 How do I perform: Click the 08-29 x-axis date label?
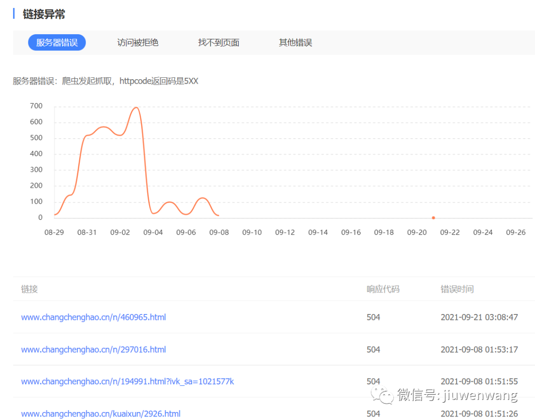(54, 232)
